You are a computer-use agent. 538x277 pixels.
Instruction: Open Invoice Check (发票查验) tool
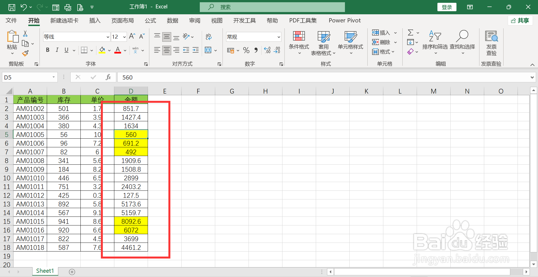491,43
